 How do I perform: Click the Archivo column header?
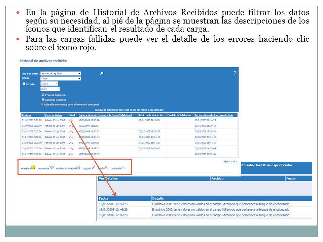click(x=218, y=178)
